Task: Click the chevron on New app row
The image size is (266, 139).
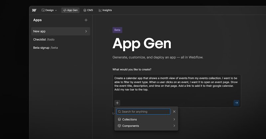Action: [86, 31]
